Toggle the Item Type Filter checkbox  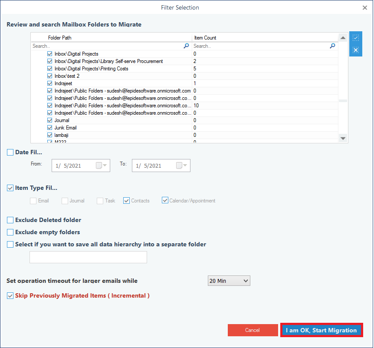click(10, 188)
